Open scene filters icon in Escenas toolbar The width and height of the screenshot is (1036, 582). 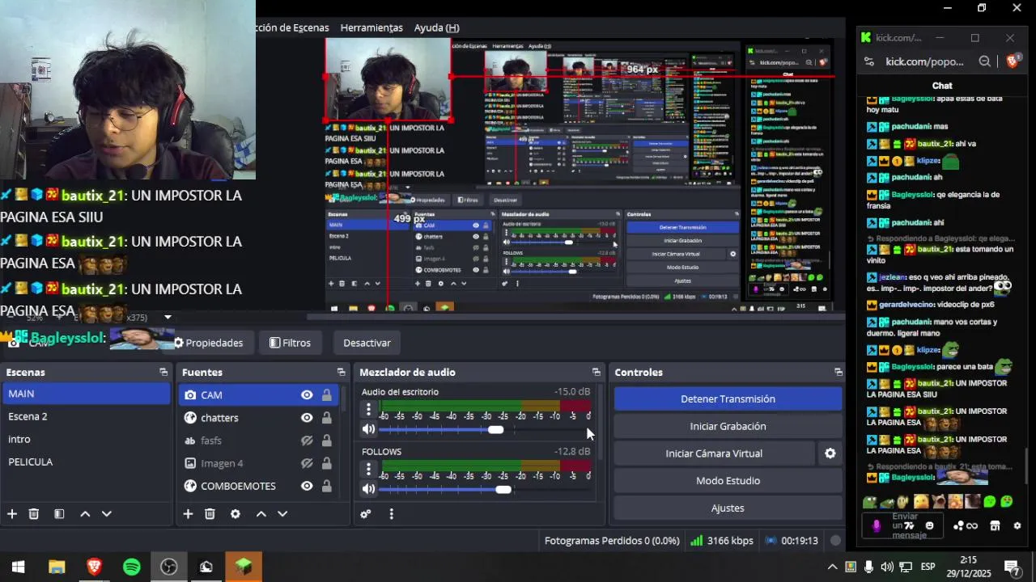pos(59,514)
